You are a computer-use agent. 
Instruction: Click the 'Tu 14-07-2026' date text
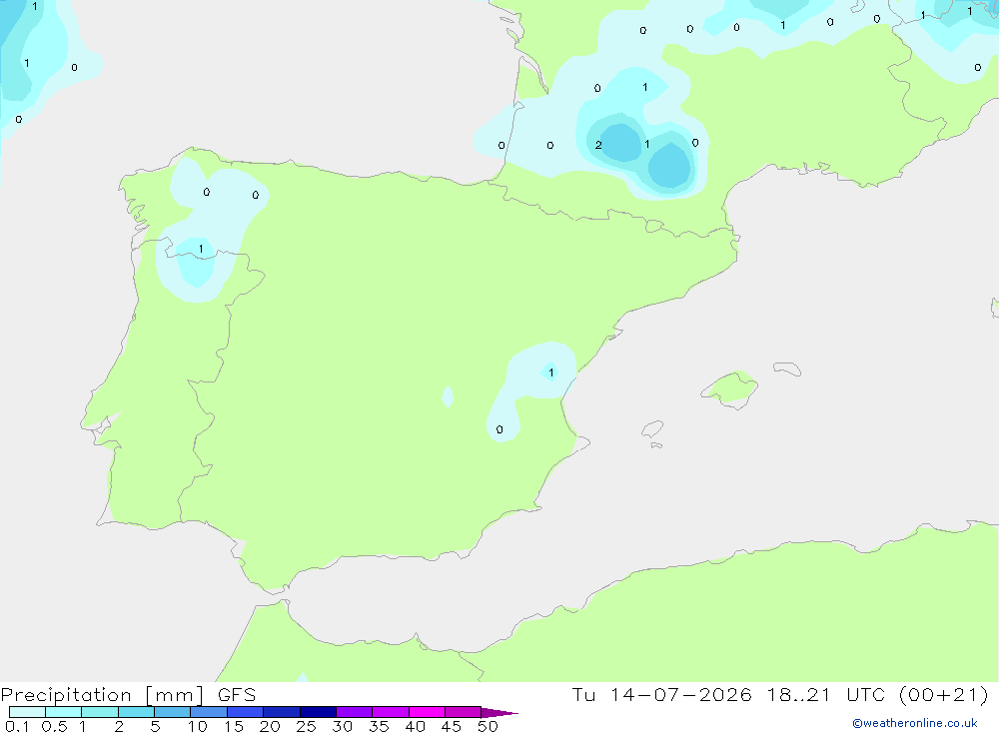[661, 694]
